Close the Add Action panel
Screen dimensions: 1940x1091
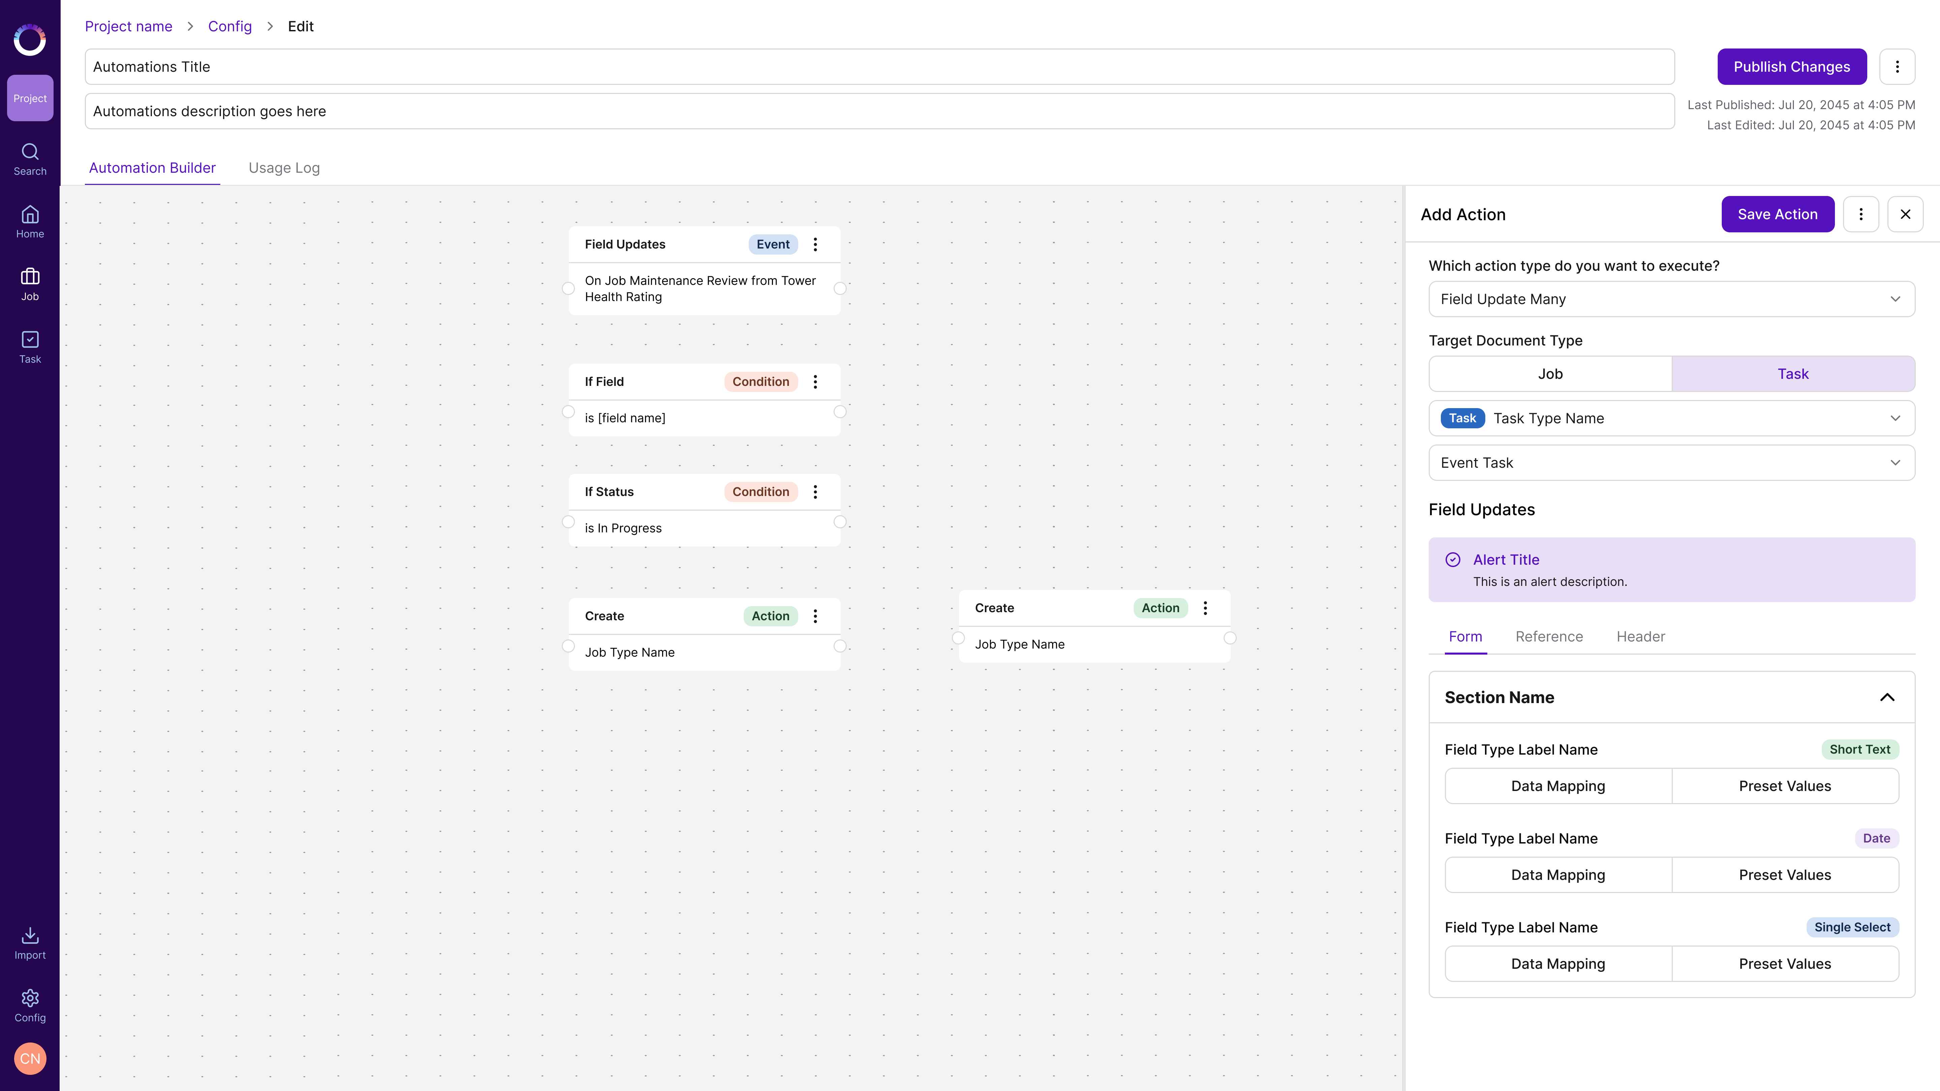(x=1905, y=214)
